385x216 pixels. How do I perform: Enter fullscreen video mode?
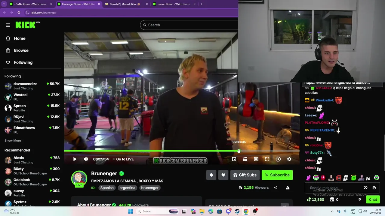pos(267,159)
